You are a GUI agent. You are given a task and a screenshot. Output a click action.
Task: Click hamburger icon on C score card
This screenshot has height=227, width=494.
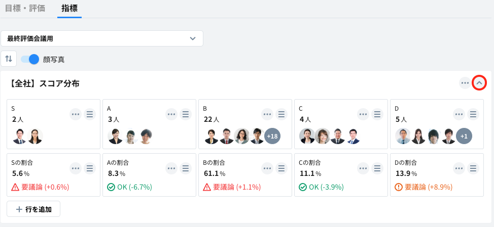[x=378, y=114]
